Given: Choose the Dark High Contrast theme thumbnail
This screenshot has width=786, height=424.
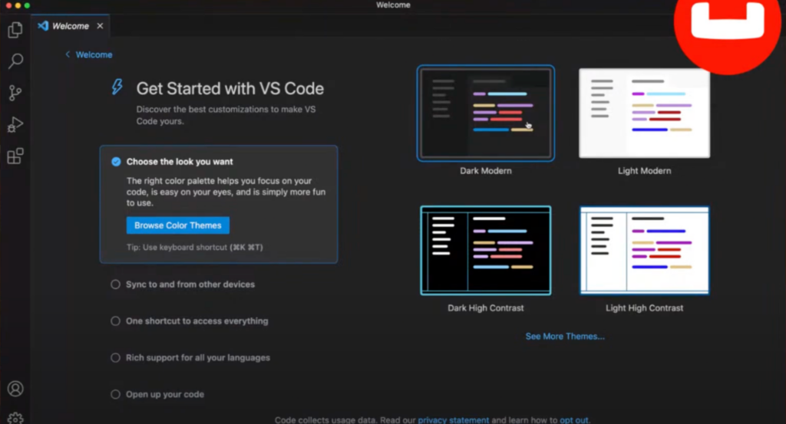Looking at the screenshot, I should pos(485,250).
